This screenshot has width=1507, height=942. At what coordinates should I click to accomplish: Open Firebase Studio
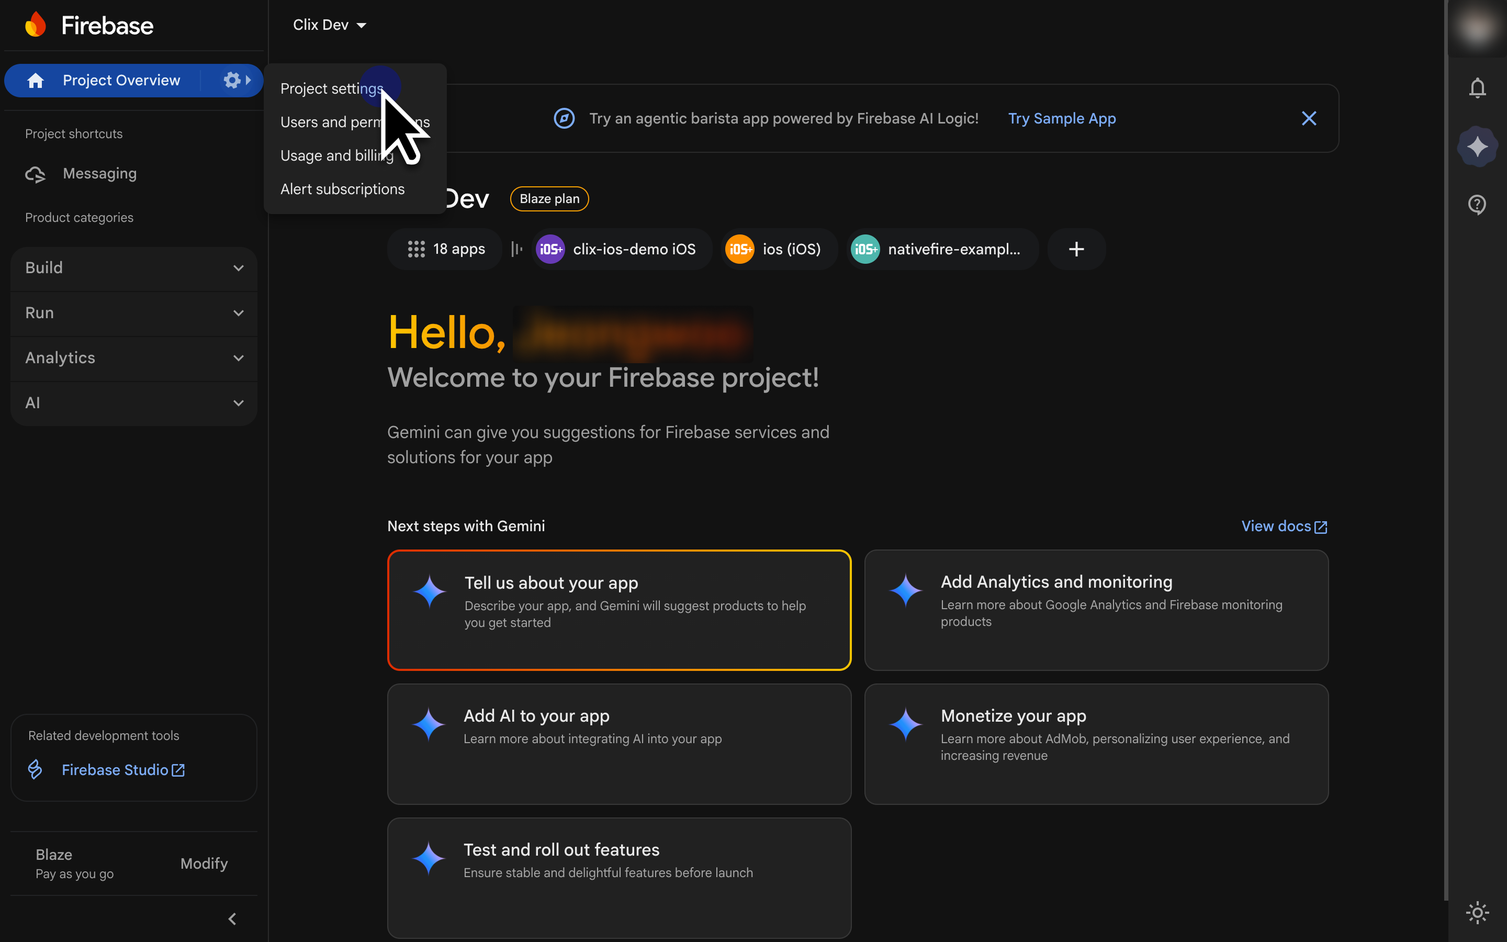(x=115, y=769)
